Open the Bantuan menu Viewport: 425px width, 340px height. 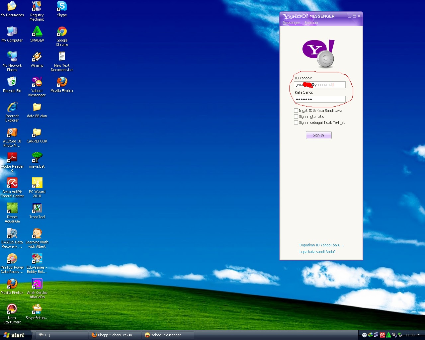tap(311, 23)
